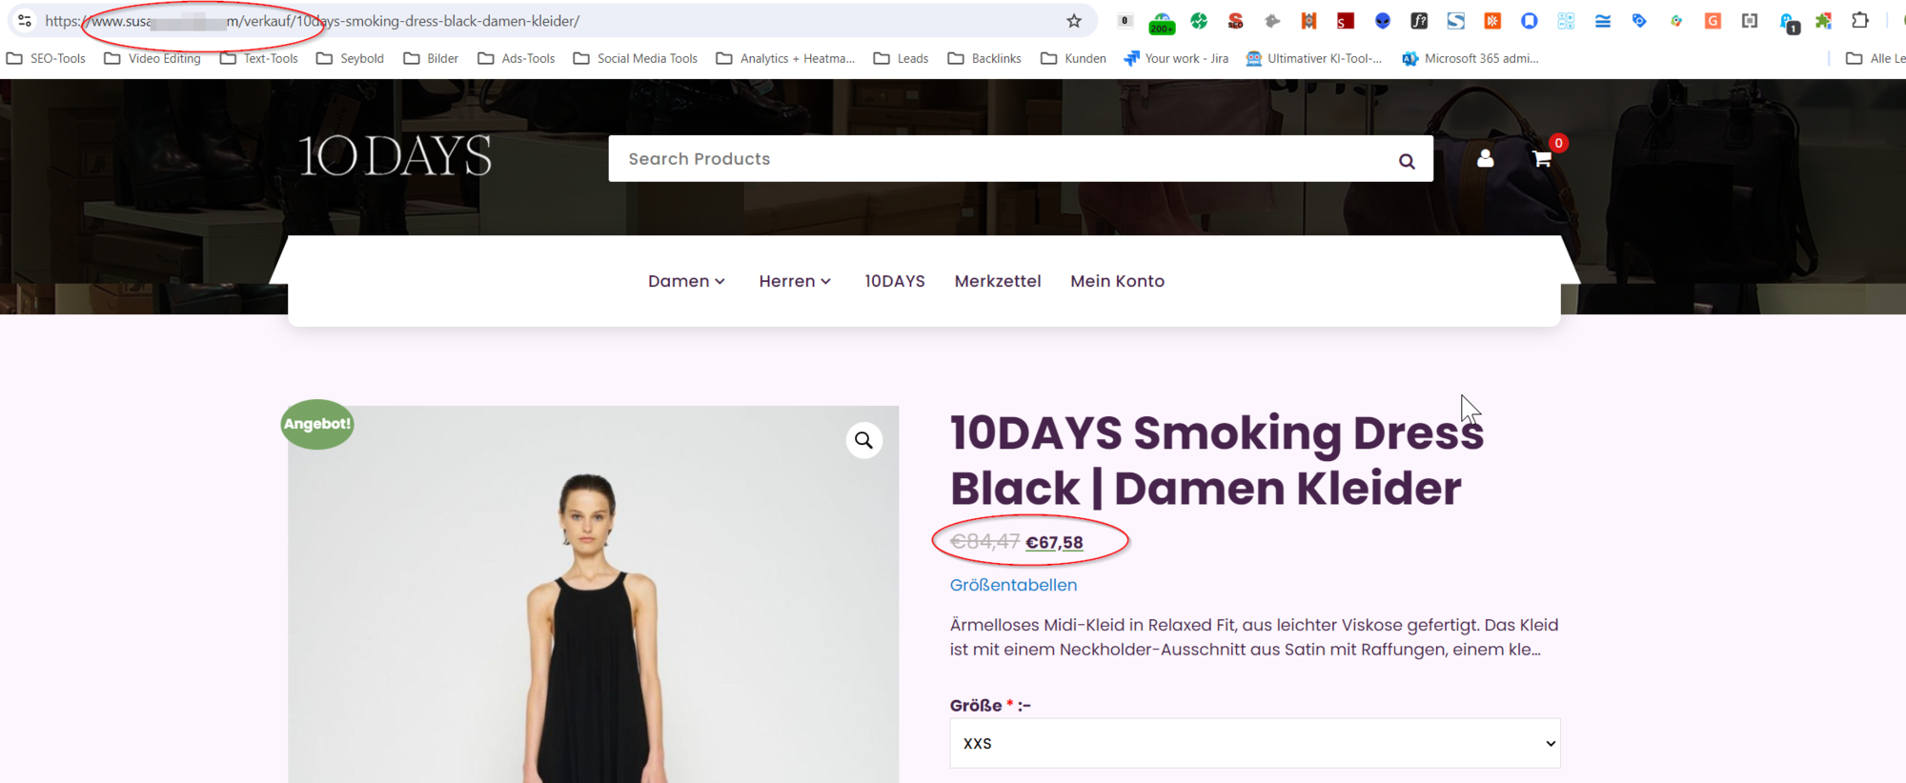Open the blue S square extension icon

click(1456, 21)
